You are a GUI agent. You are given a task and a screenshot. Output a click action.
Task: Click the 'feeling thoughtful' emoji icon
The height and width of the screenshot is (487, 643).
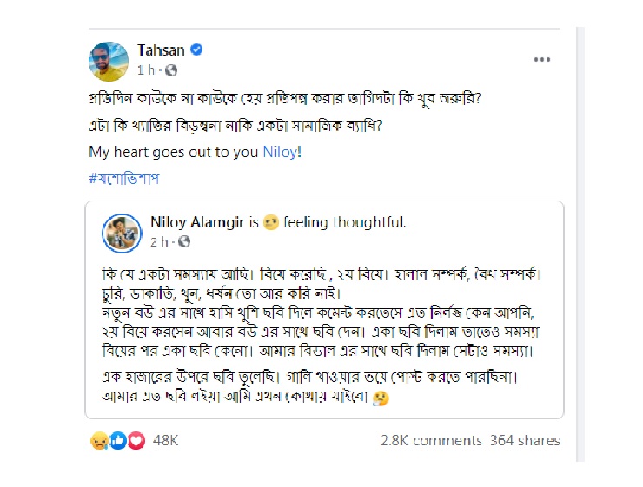click(270, 224)
